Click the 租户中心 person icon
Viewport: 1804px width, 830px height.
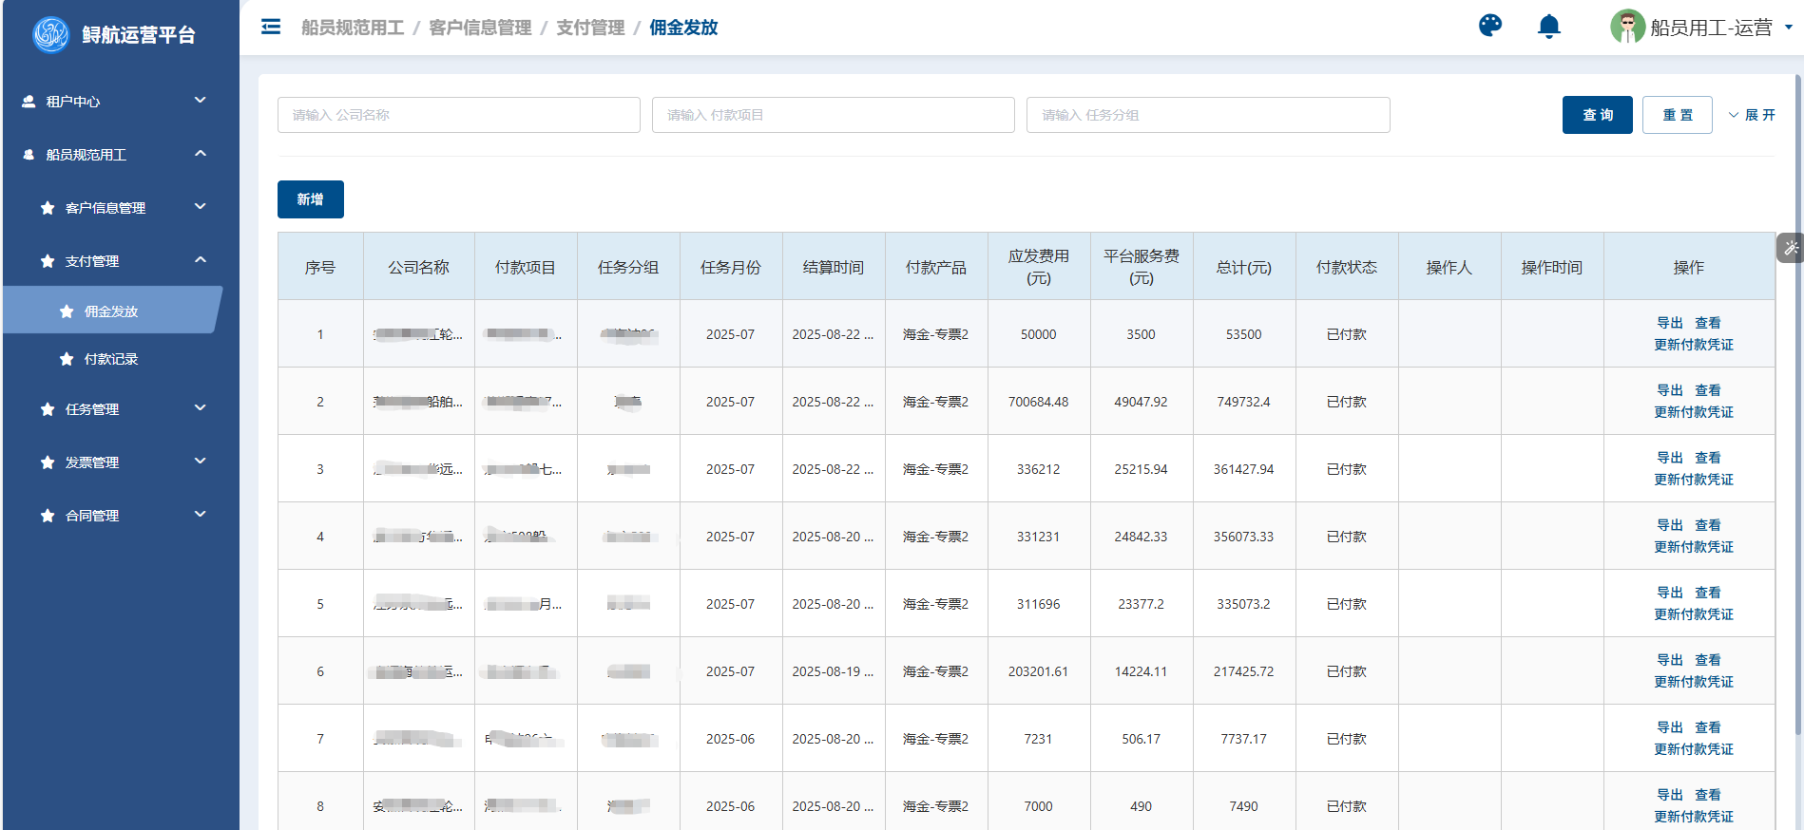pyautogui.click(x=29, y=102)
